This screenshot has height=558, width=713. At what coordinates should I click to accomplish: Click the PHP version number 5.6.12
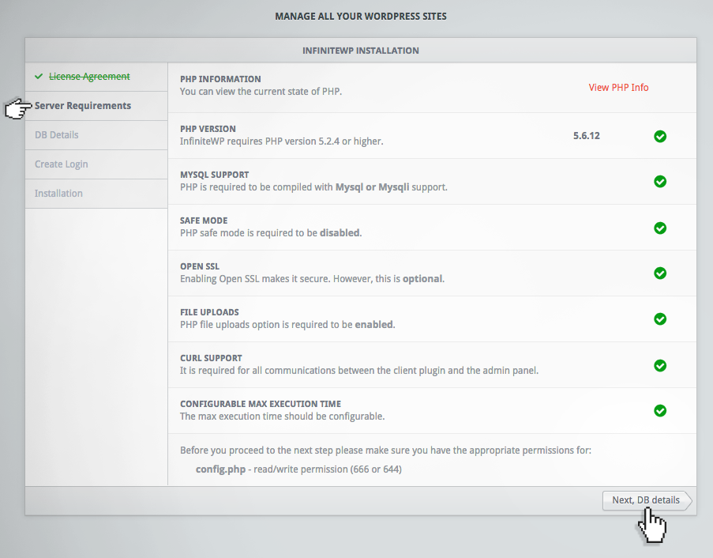pyautogui.click(x=587, y=136)
